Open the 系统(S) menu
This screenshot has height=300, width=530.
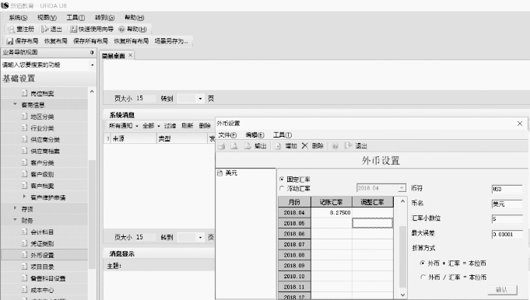(18, 18)
